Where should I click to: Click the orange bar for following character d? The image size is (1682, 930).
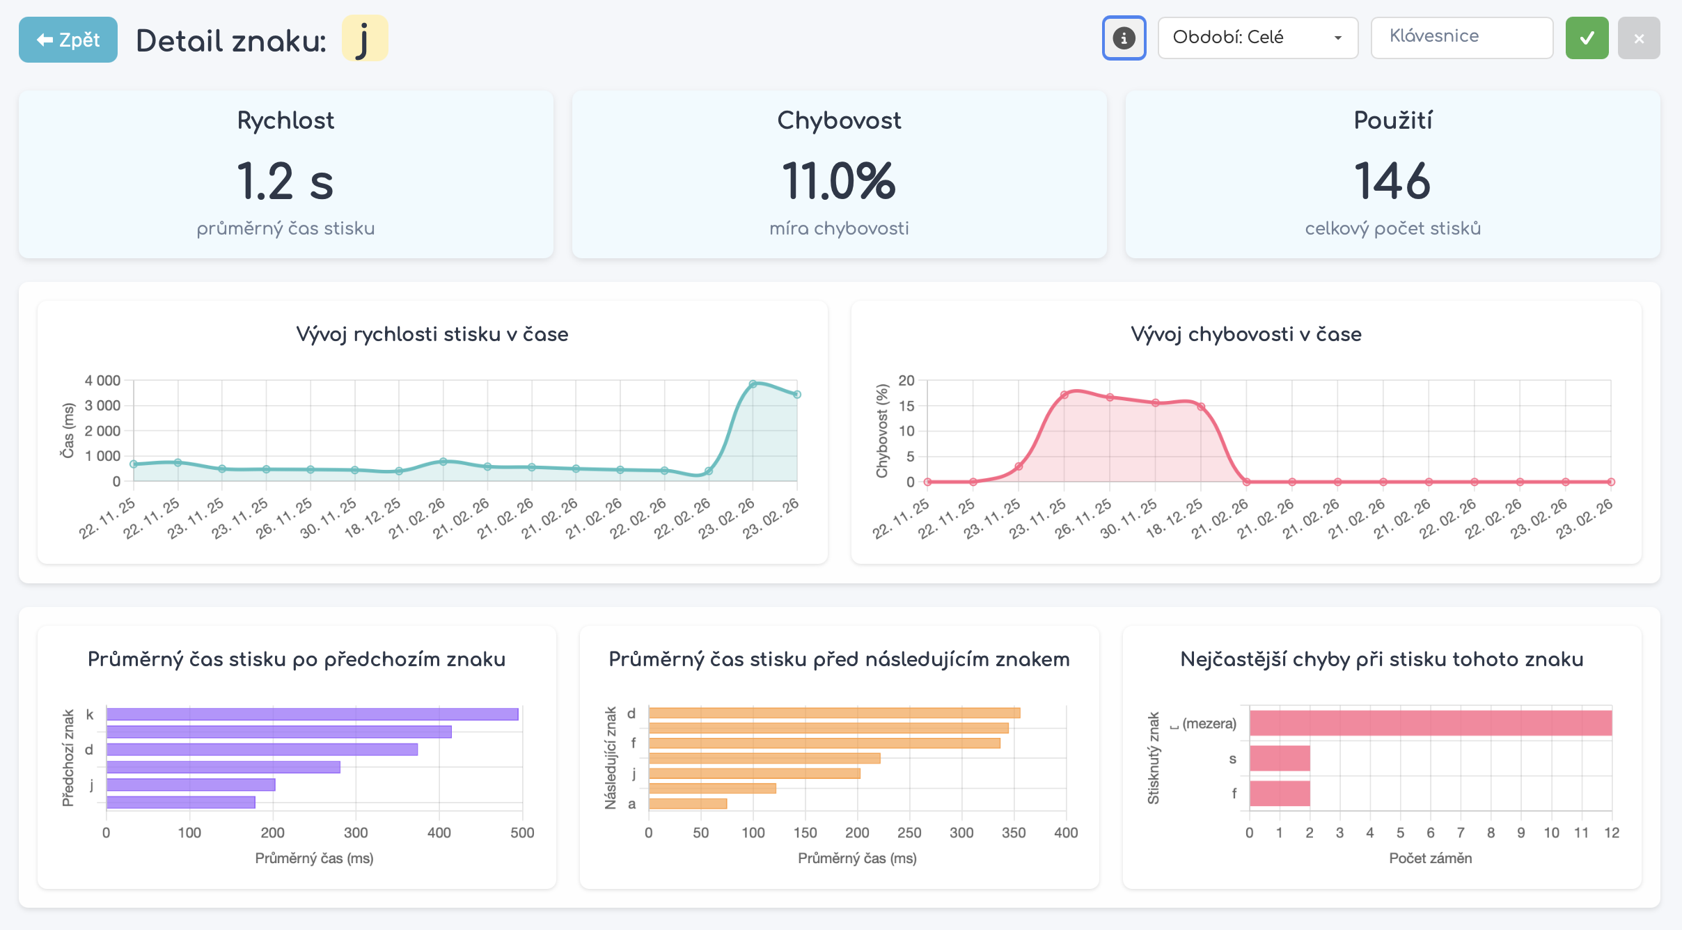pyautogui.click(x=834, y=713)
